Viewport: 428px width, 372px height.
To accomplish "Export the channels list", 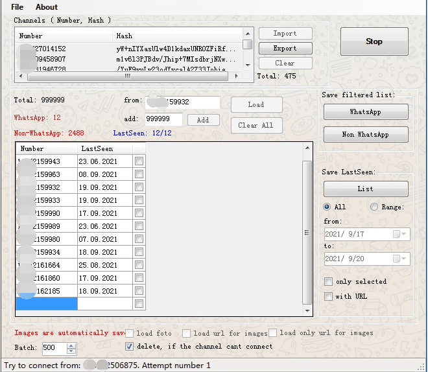I will click(285, 48).
